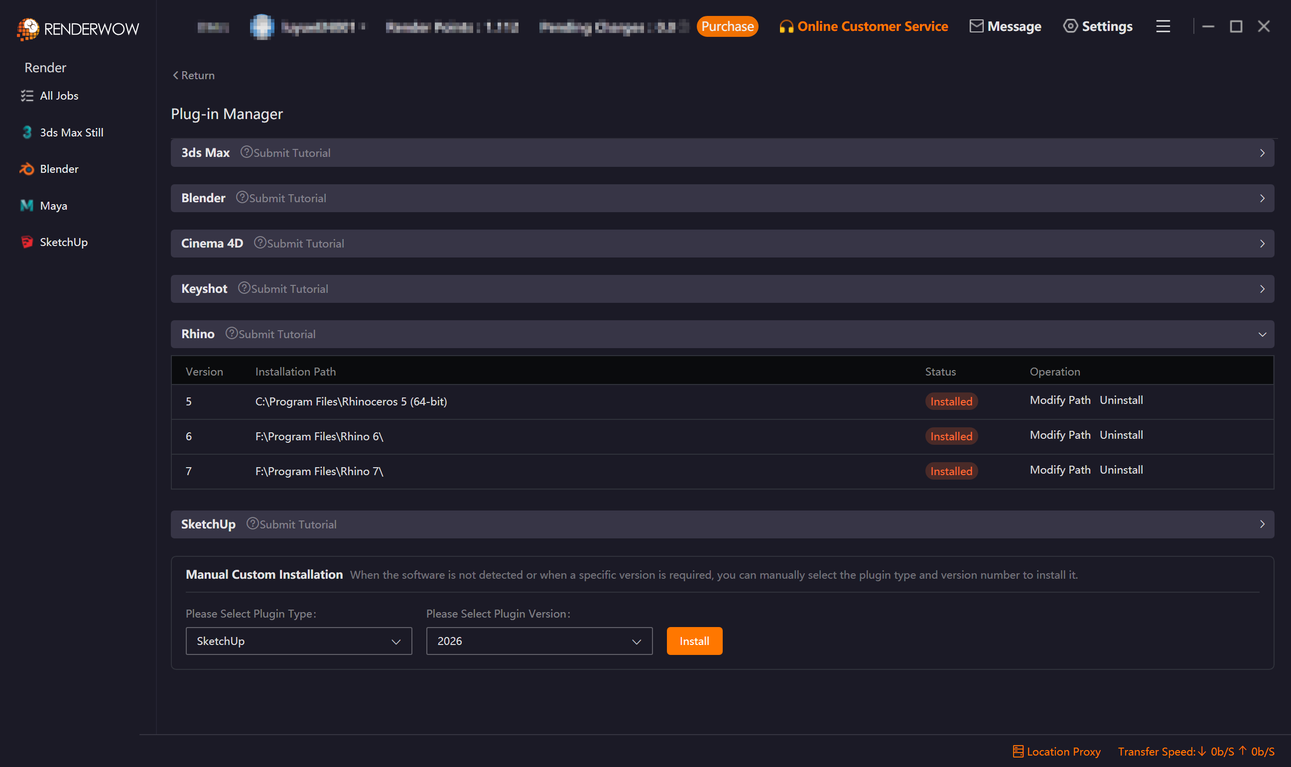This screenshot has height=767, width=1291.
Task: Click the Installed status for Rhino 5
Action: coord(951,401)
